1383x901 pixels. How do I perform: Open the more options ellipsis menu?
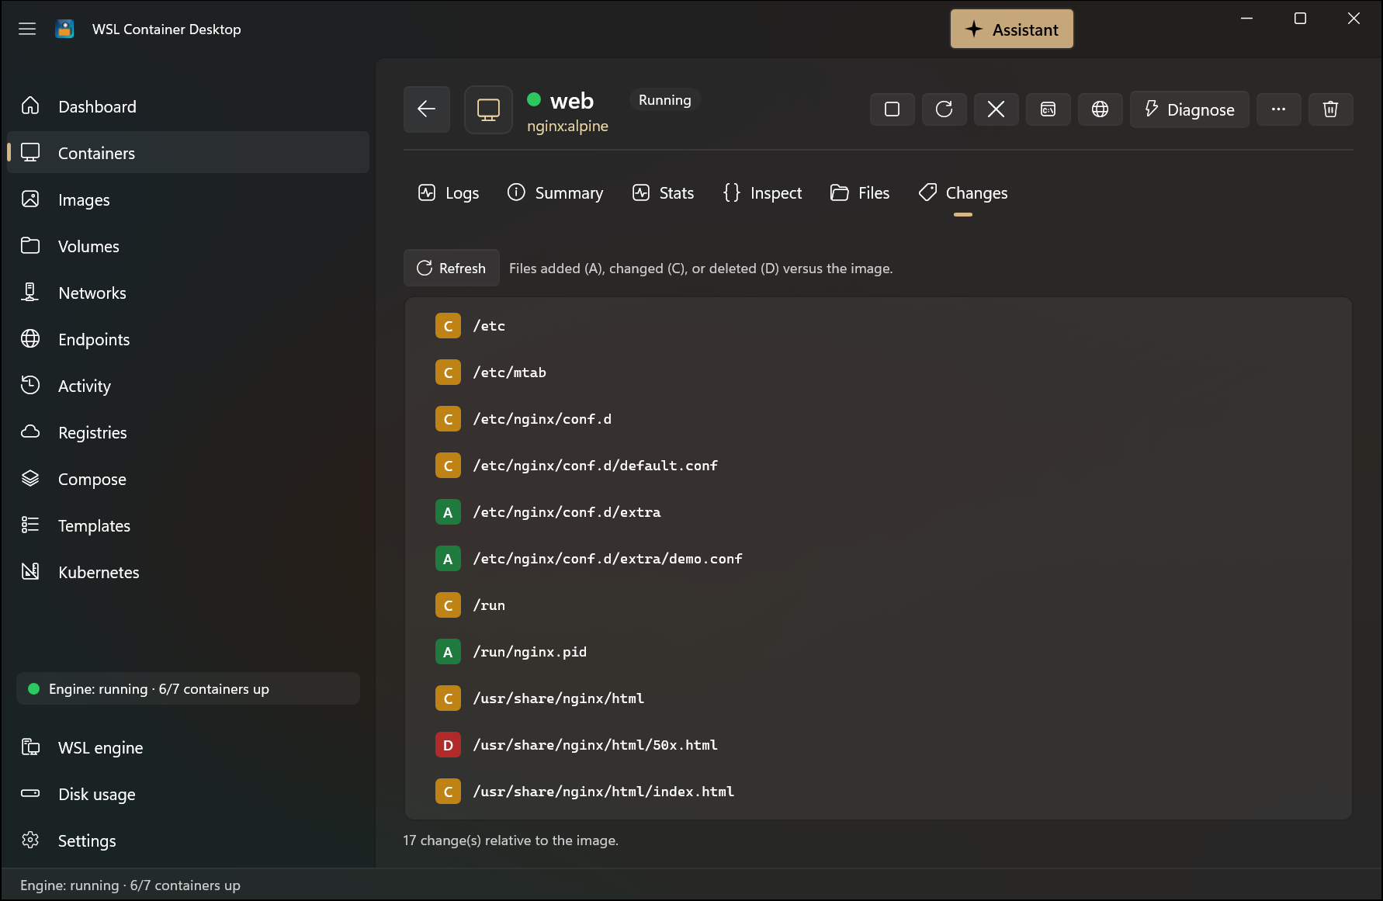(1279, 109)
